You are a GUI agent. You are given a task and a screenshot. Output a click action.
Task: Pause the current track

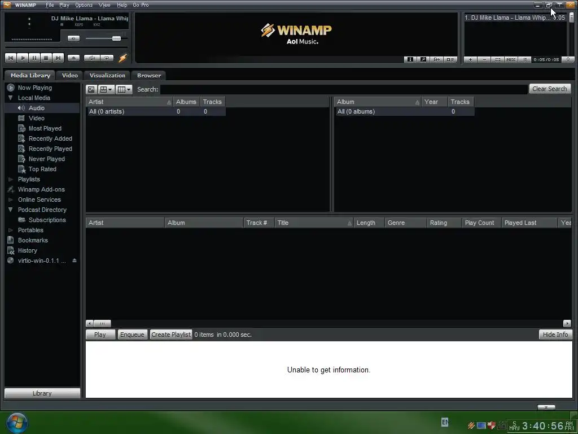click(x=34, y=58)
